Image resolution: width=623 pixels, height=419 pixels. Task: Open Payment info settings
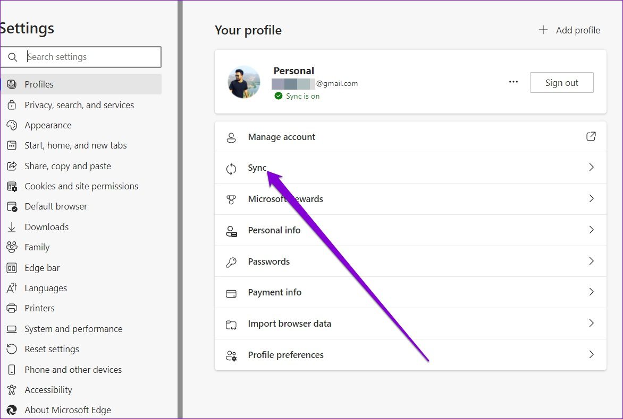(x=410, y=292)
